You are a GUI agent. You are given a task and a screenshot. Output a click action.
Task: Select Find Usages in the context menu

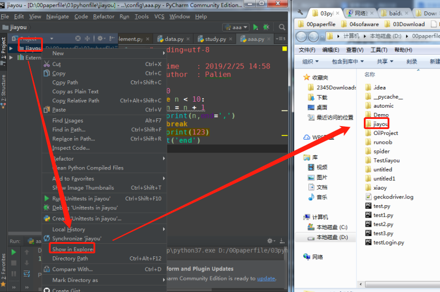104,121
